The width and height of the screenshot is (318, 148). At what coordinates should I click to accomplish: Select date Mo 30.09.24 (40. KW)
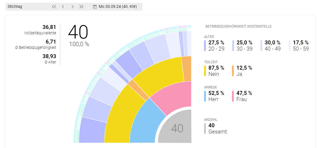118,7
